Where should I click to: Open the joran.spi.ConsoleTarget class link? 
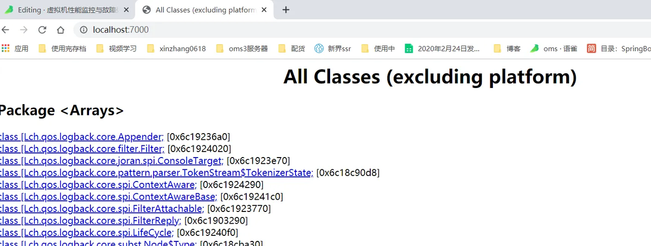pyautogui.click(x=111, y=161)
